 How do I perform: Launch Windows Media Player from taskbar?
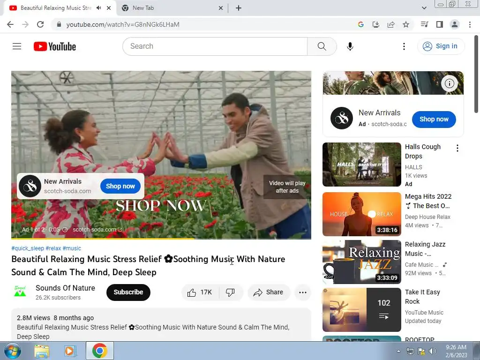pos(69,351)
